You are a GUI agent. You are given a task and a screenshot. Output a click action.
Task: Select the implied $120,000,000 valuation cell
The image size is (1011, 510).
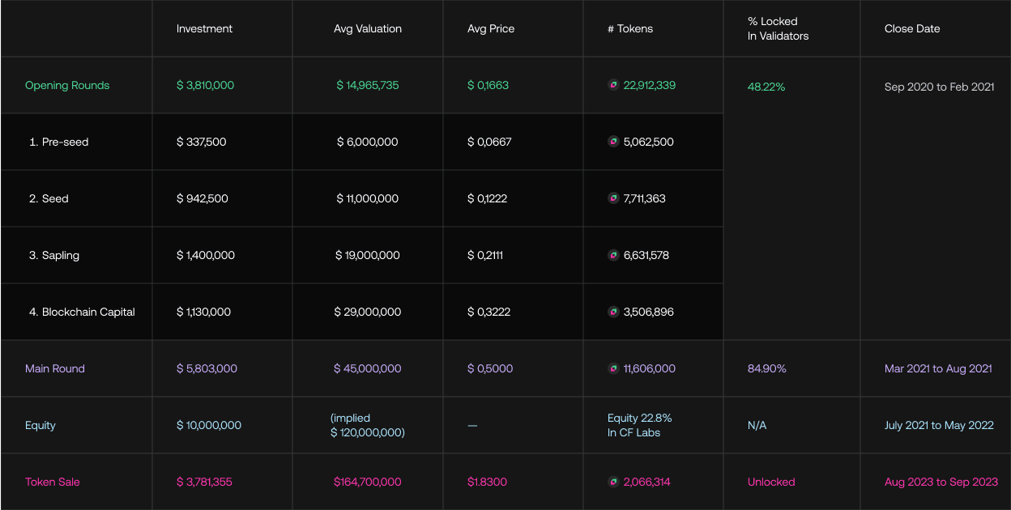point(368,425)
